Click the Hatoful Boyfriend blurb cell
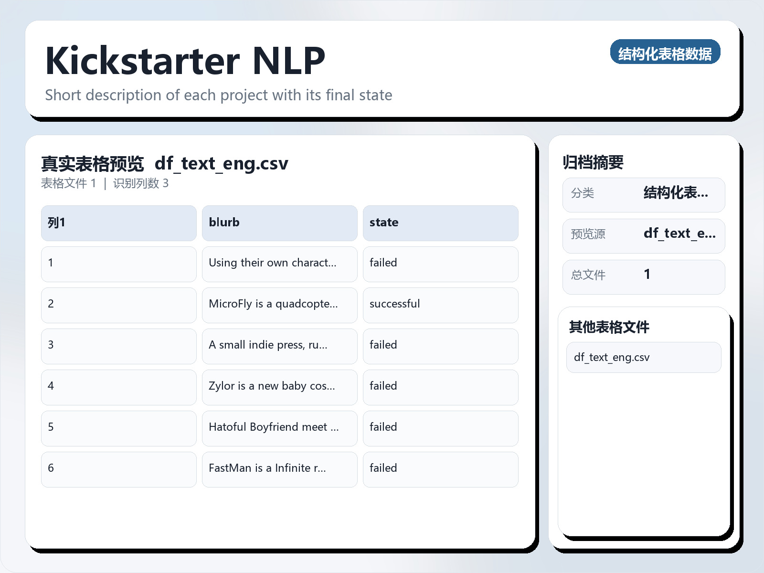The image size is (764, 573). click(x=279, y=428)
